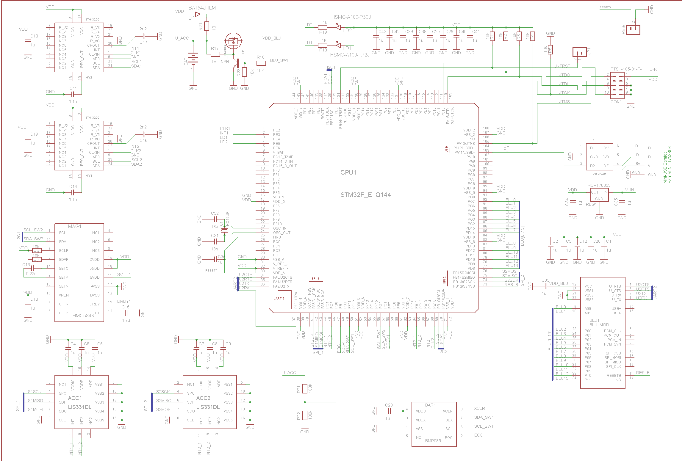Screen dimensions: 685x466
Task: Select the LD2 LED symbol
Action: point(338,27)
